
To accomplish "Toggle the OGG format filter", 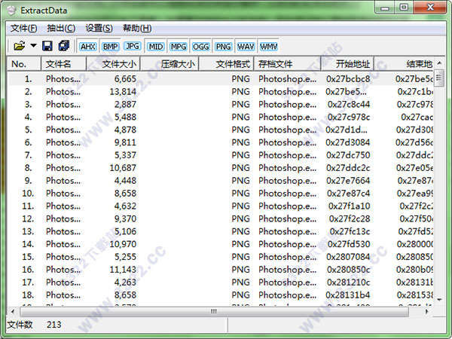I will tap(200, 47).
